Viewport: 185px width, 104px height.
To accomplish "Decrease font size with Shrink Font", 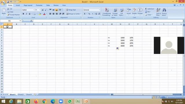I will pos(46,10).
